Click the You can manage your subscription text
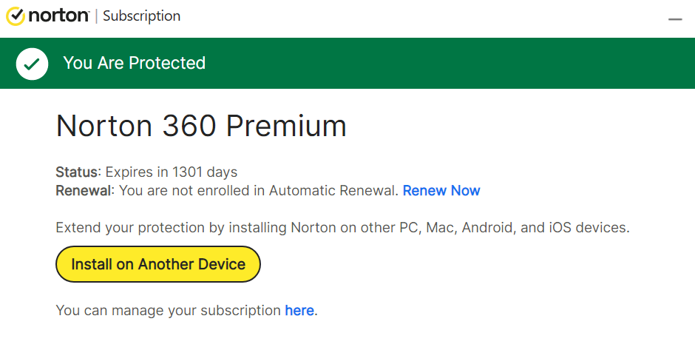 (169, 311)
